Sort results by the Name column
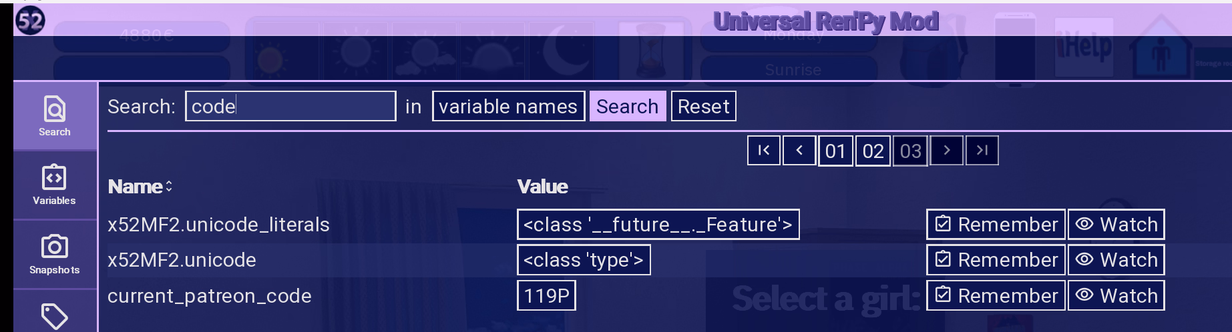1232x332 pixels. tap(140, 187)
